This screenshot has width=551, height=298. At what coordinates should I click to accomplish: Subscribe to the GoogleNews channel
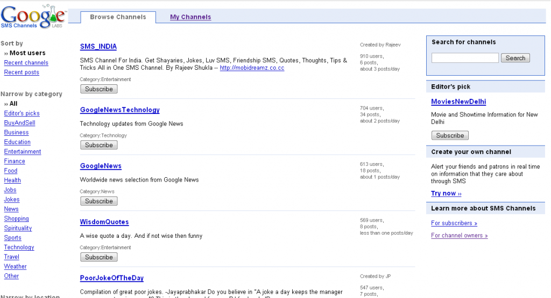[x=99, y=201]
